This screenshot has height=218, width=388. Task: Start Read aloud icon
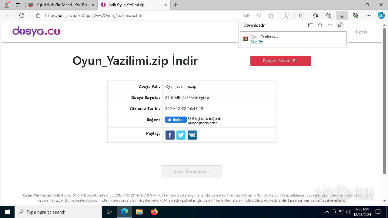tap(259, 15)
